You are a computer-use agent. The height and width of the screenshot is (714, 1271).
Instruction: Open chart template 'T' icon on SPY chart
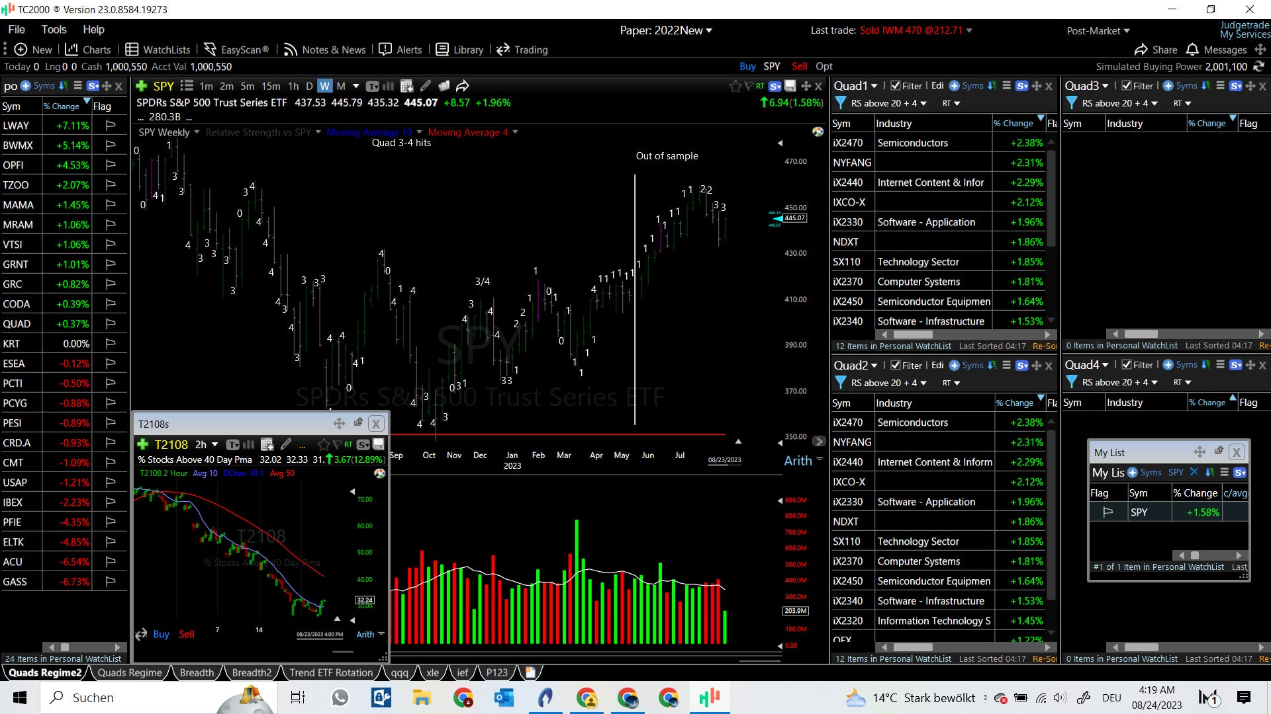(373, 86)
